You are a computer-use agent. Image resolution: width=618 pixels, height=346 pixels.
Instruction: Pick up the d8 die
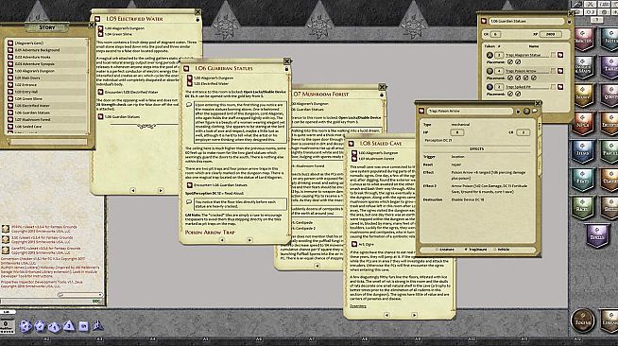coord(69,326)
